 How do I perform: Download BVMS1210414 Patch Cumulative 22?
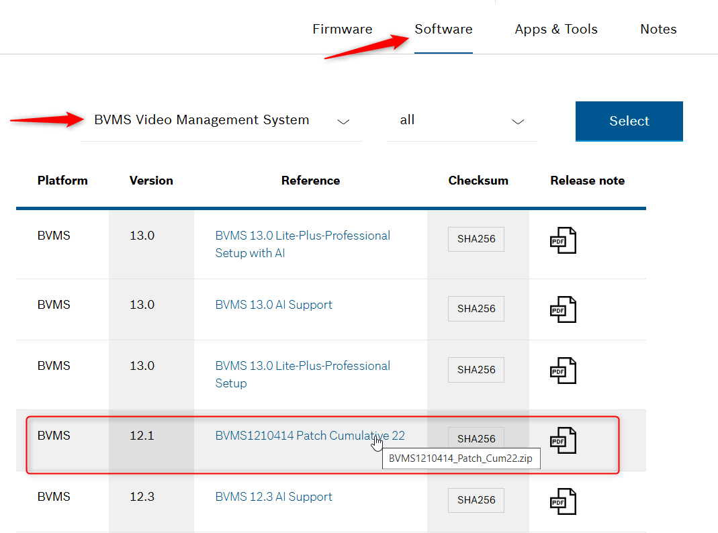point(310,436)
